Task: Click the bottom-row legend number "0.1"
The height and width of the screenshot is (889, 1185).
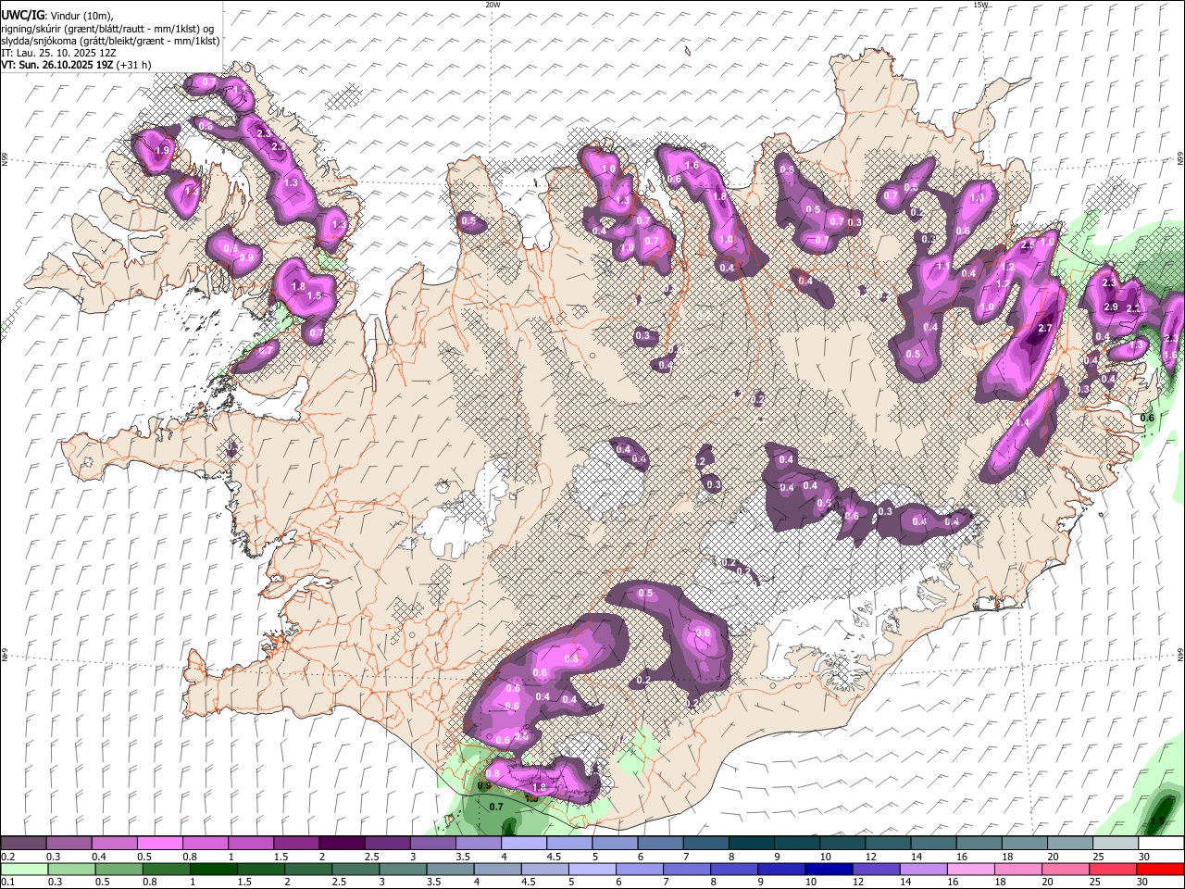Action: point(6,883)
